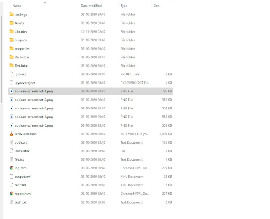The height and width of the screenshot is (219, 270).
Task: Select the TestSuite folder name
Action: pos(21,65)
